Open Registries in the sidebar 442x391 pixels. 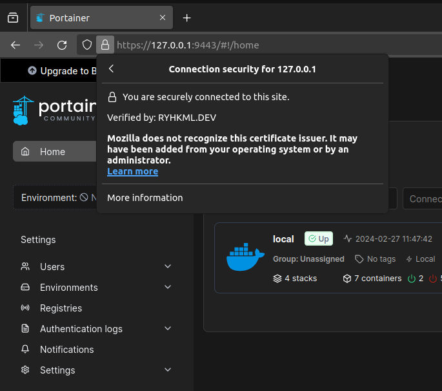[x=61, y=308]
